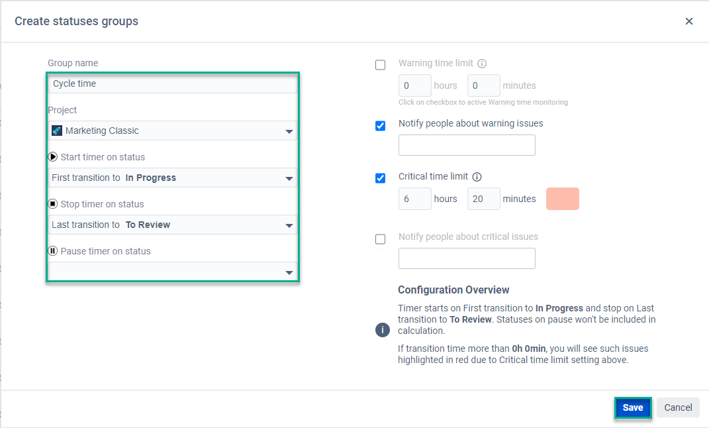Click the Stop timer icon
709x428 pixels.
tap(52, 204)
